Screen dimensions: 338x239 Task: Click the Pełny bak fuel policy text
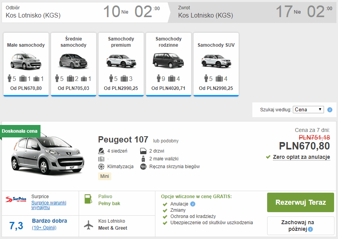[109, 204]
